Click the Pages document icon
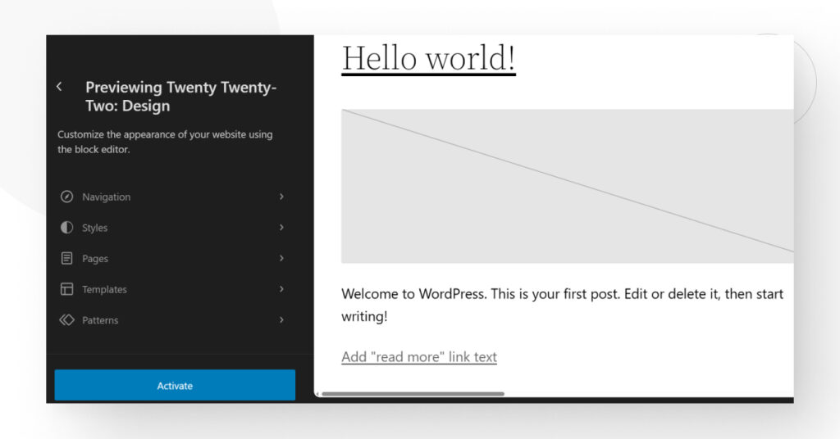 (x=66, y=258)
